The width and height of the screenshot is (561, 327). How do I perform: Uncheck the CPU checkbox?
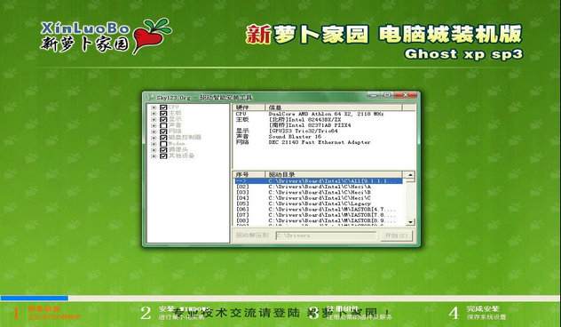pos(163,108)
